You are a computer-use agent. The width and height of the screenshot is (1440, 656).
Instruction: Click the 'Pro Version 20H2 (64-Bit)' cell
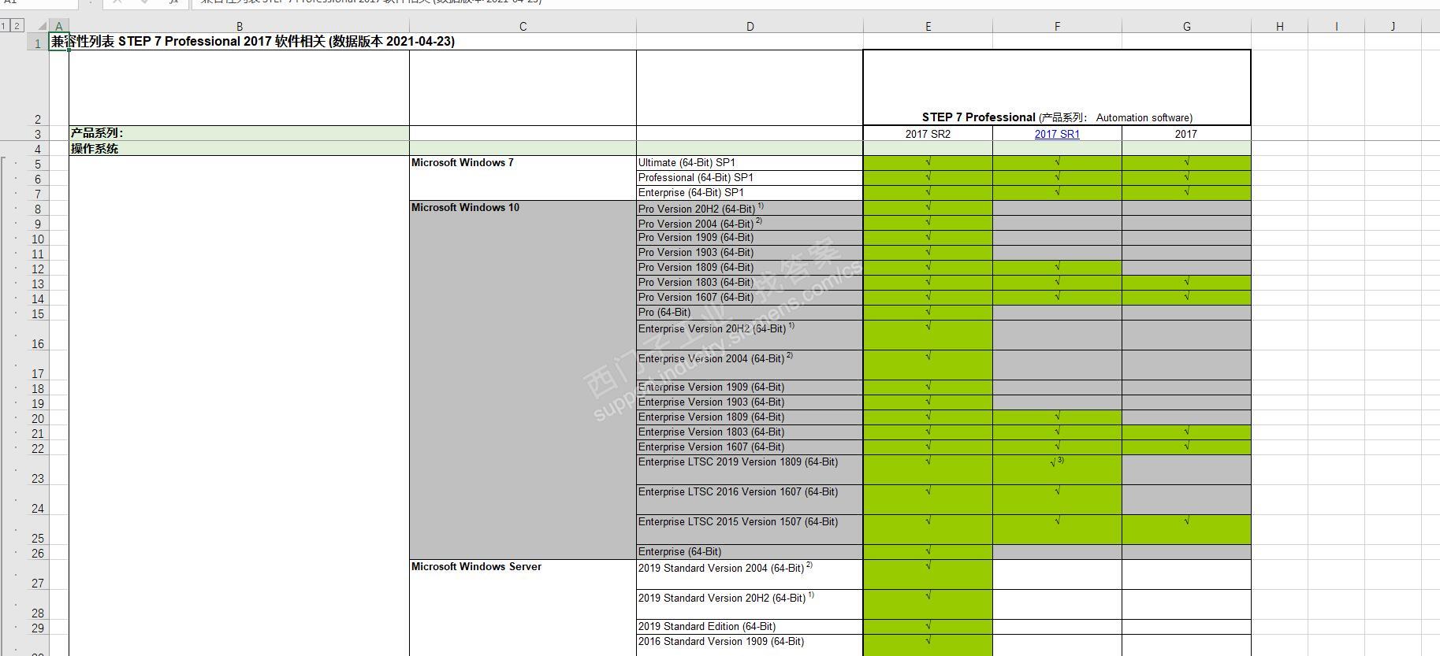(750, 209)
